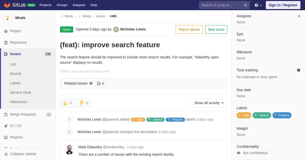Give a thumbs down reaction
This screenshot has width=305, height=160.
click(84, 103)
